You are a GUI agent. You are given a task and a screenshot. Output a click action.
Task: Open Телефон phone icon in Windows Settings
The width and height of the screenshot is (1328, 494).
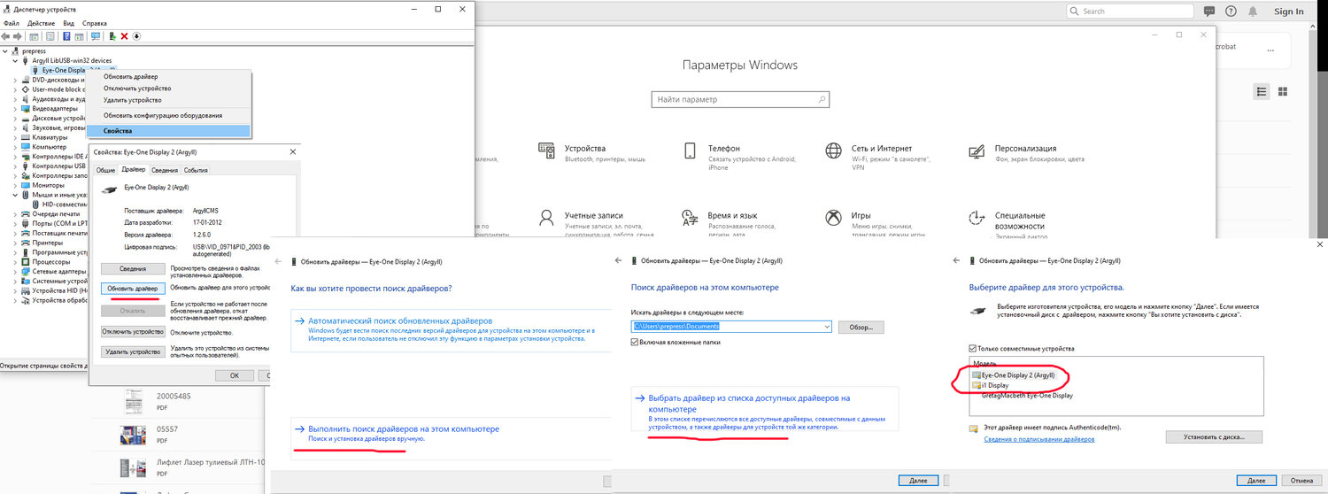(x=690, y=151)
